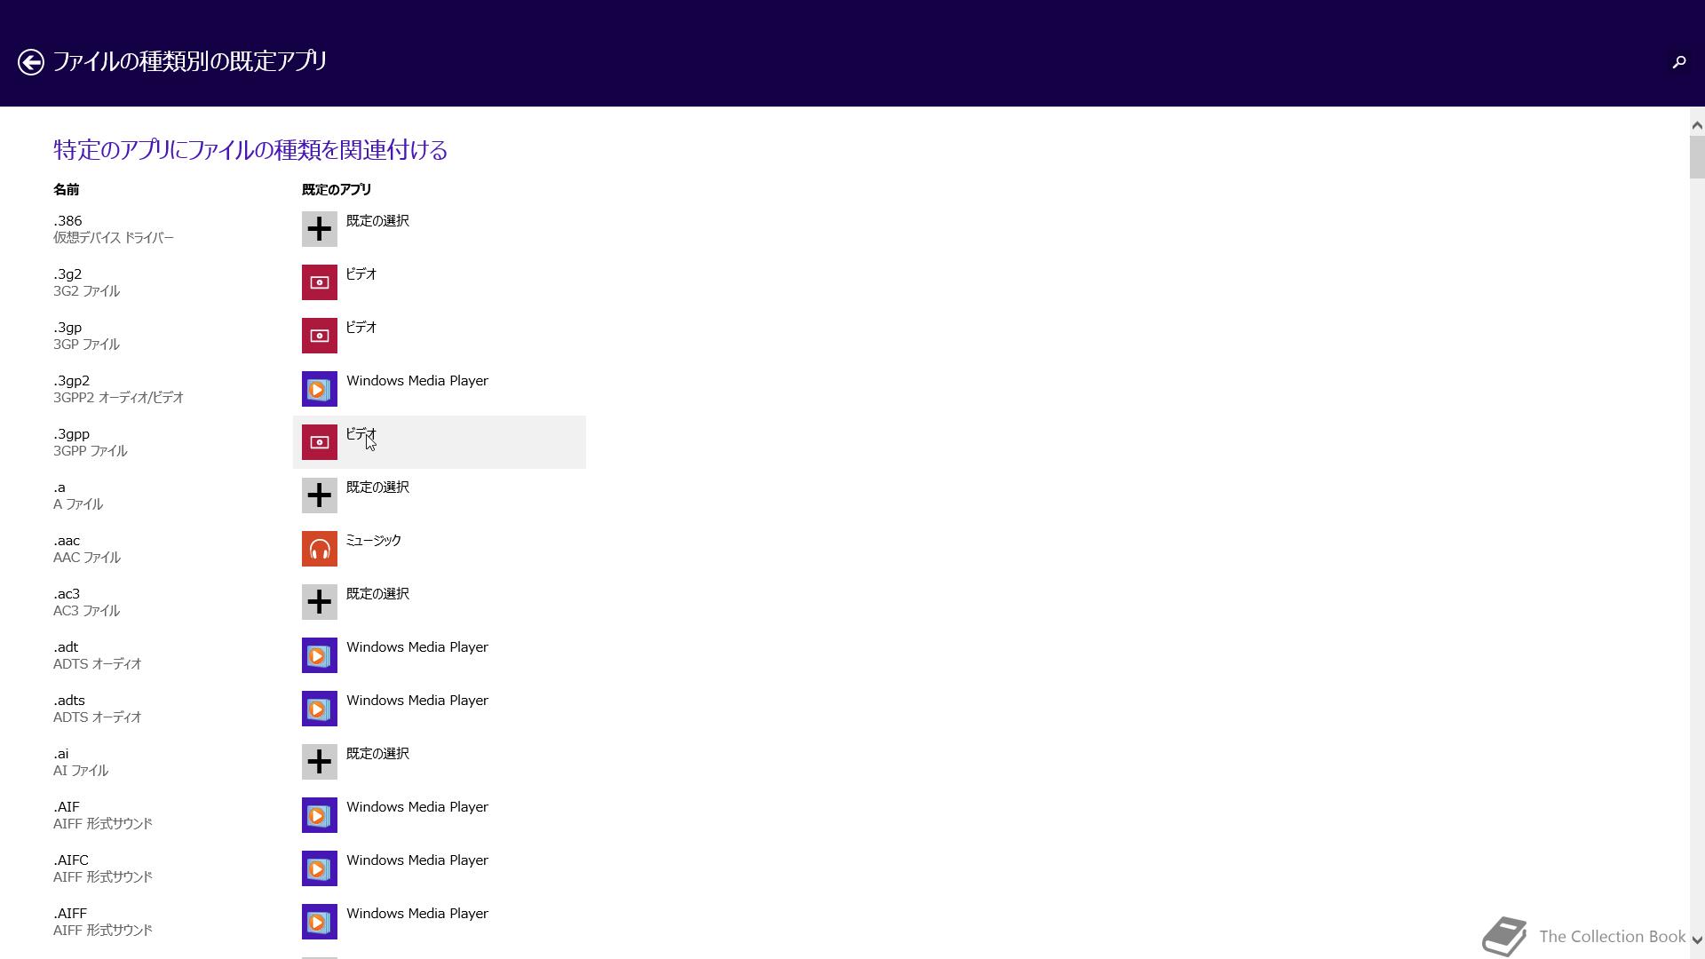Image resolution: width=1705 pixels, height=959 pixels.
Task: Change ビデオ default label for .3gp
Action: tap(361, 327)
